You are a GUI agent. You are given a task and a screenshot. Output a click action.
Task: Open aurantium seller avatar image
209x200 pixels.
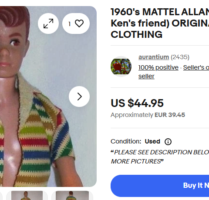click(x=121, y=67)
